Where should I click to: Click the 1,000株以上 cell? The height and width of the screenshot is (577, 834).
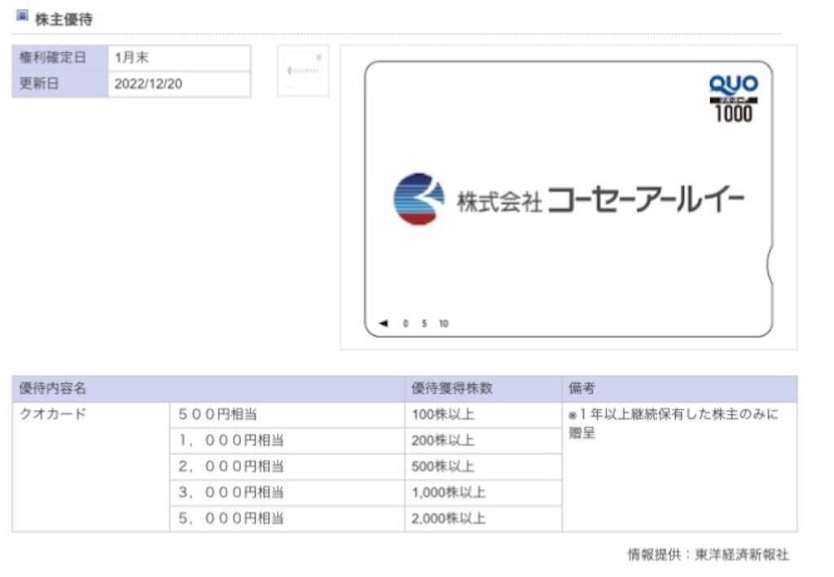click(x=483, y=492)
